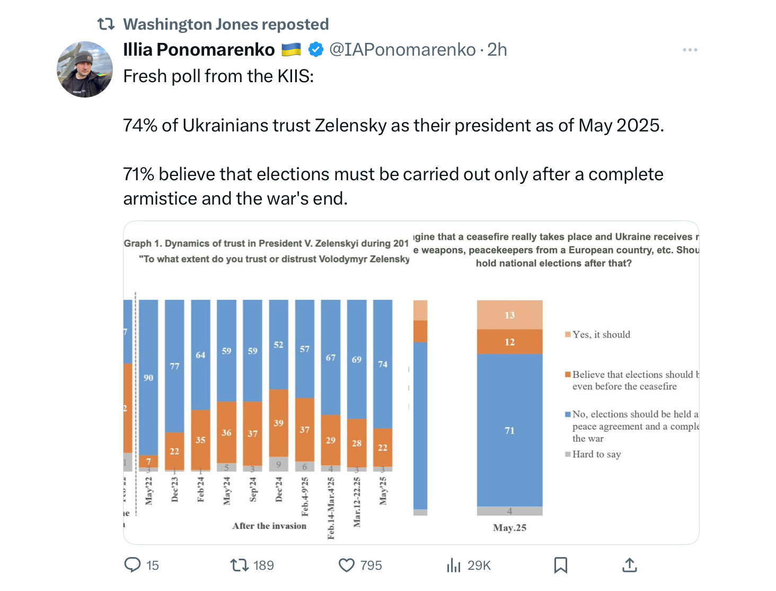Open the elections poll chart image
The image size is (776, 591).
[556, 383]
